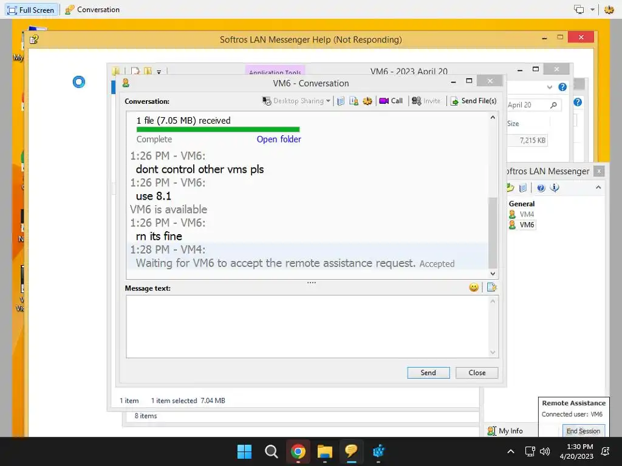Open the Send File(s) option
Viewport: 622px width, 466px height.
[474, 101]
